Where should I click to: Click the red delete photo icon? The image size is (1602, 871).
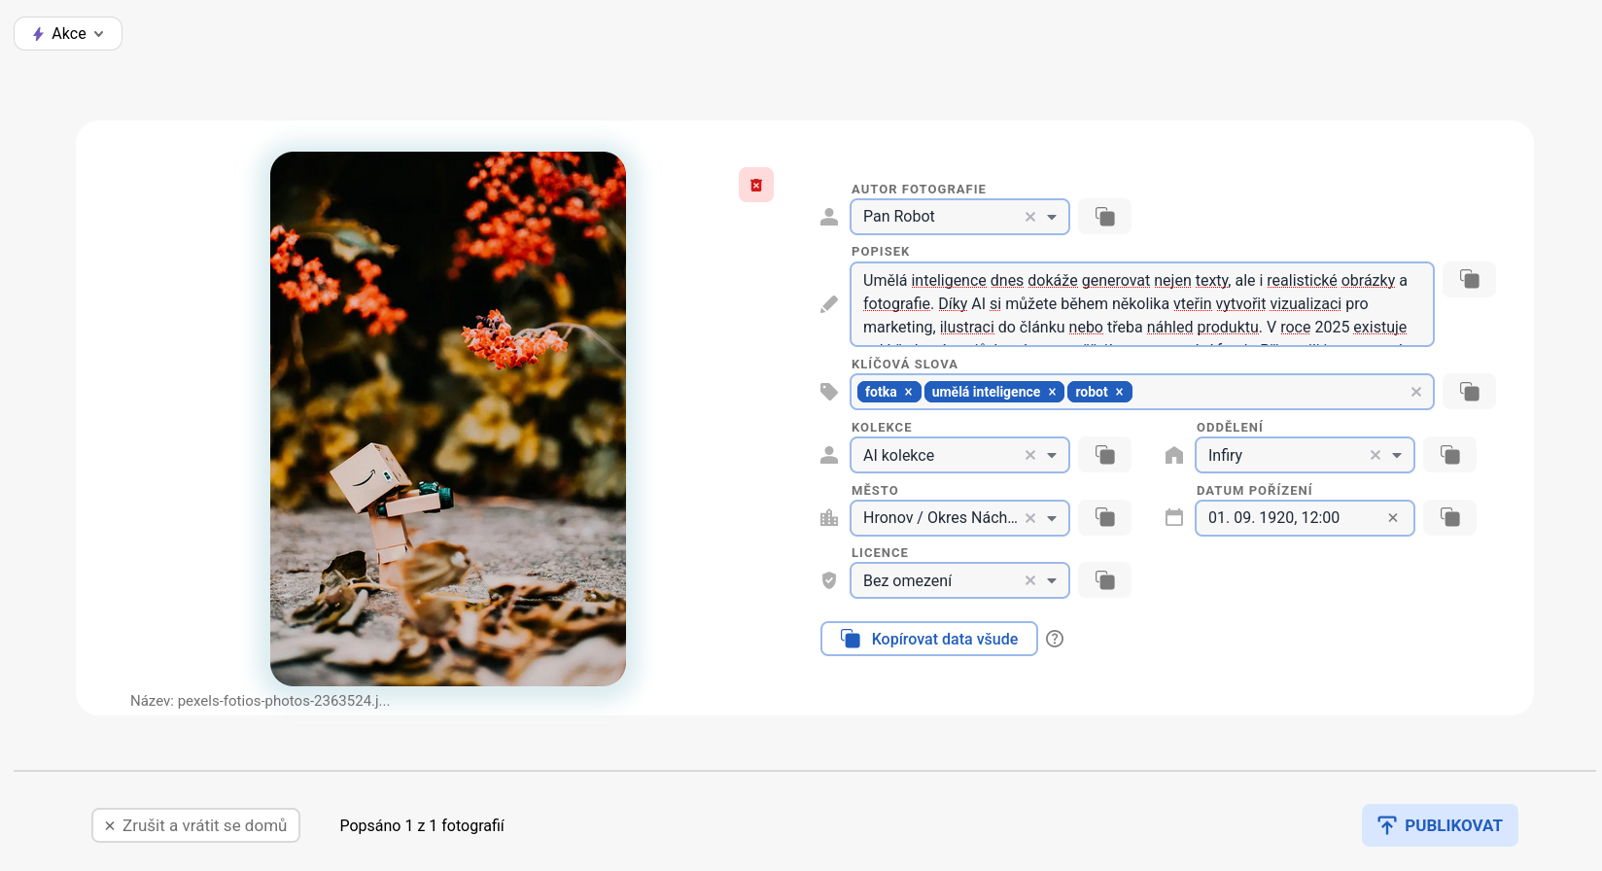755,185
